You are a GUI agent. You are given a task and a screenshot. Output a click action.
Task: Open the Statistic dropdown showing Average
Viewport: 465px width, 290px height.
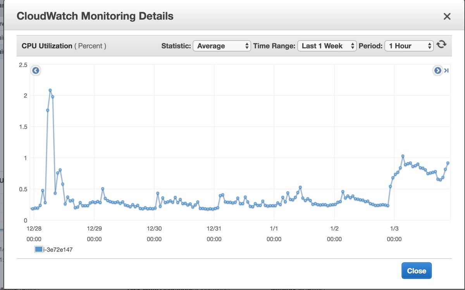point(222,46)
